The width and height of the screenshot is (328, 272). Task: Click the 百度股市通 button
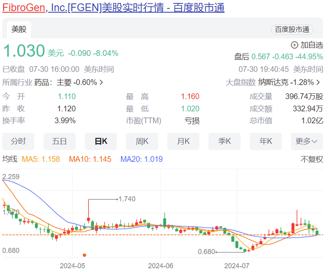click(x=292, y=29)
